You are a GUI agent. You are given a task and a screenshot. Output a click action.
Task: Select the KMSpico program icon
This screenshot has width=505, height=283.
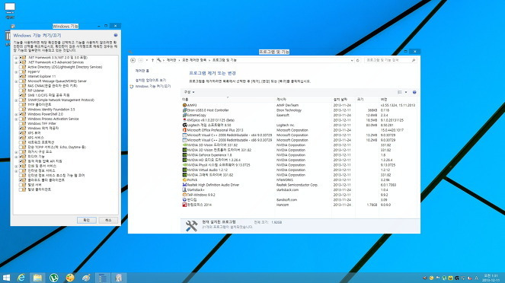(x=184, y=120)
